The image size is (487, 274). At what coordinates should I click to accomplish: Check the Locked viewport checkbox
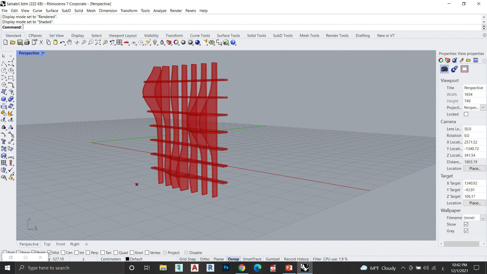466,114
